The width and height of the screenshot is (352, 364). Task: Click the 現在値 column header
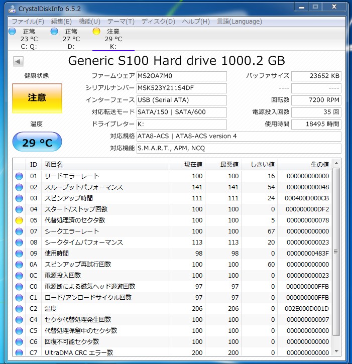pos(187,165)
